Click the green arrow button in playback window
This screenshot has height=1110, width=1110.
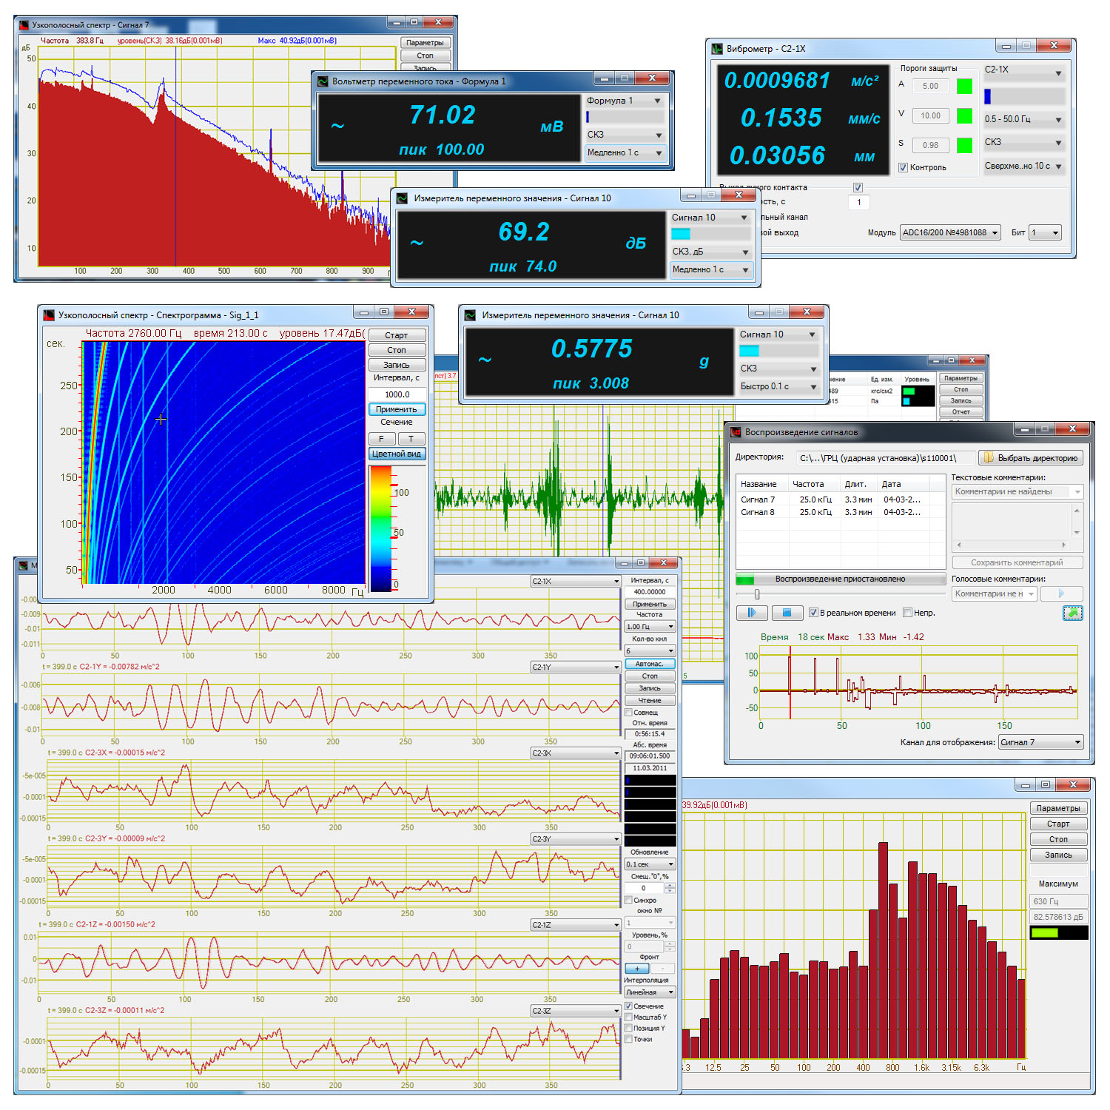tap(1072, 613)
